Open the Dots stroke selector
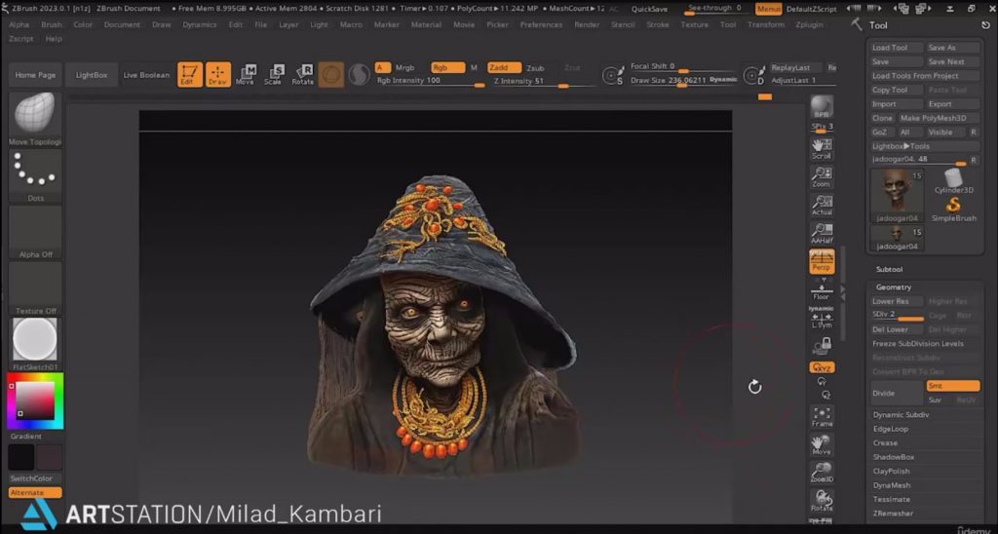This screenshot has width=998, height=534. coord(35,172)
